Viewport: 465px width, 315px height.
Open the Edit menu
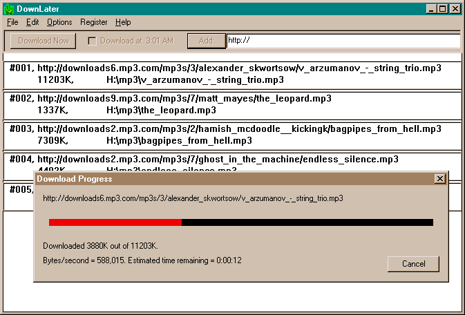[x=32, y=22]
